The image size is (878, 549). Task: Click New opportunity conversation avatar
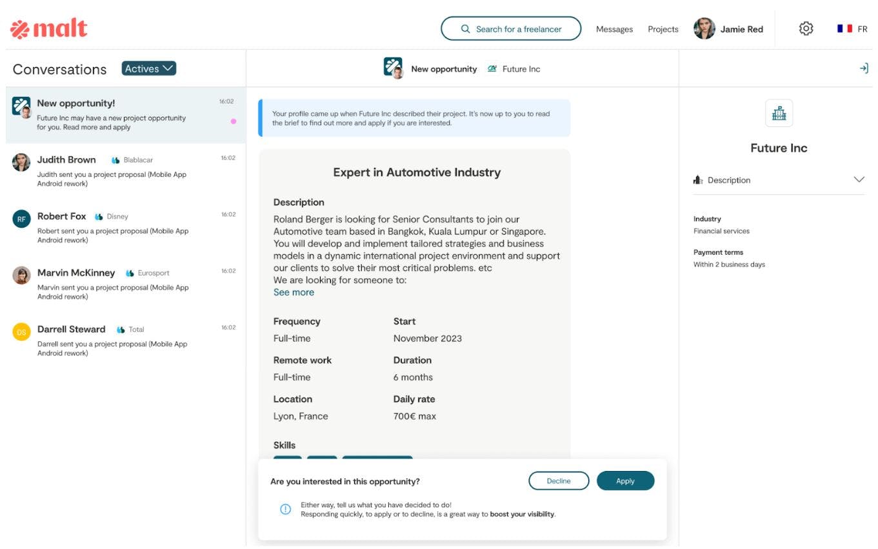coord(22,106)
